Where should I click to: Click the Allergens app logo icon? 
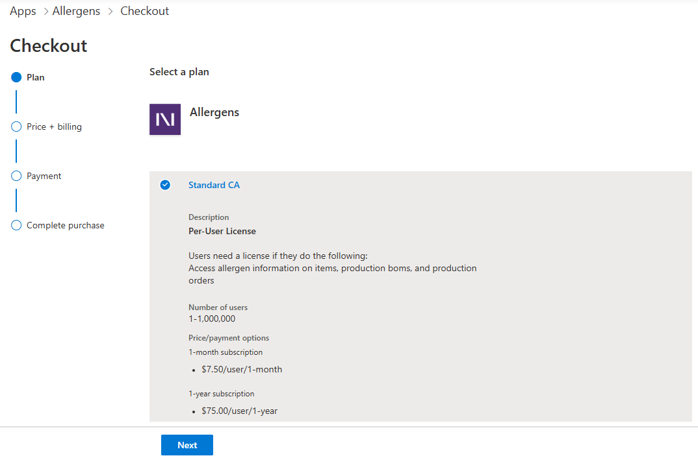[x=165, y=119]
